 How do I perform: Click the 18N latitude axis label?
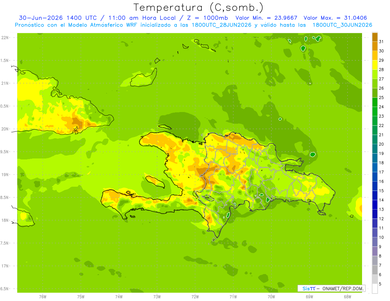(5, 220)
